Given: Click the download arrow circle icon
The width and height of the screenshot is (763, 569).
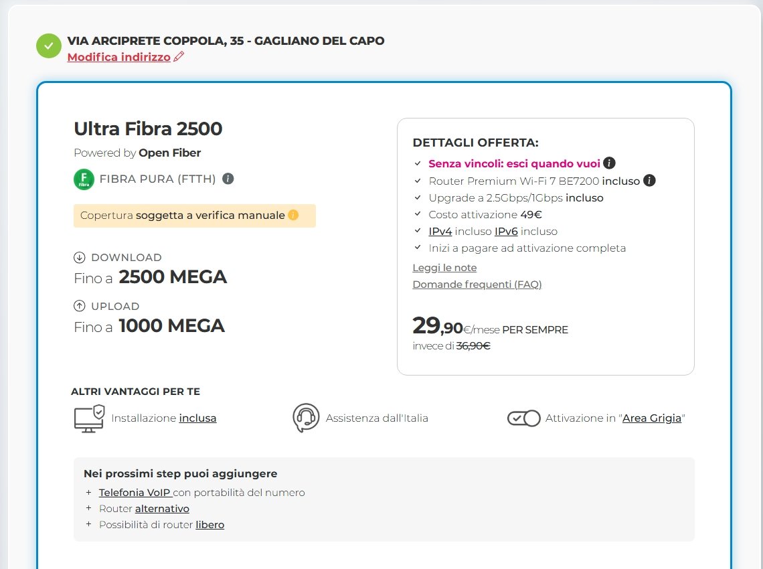Looking at the screenshot, I should pyautogui.click(x=80, y=258).
